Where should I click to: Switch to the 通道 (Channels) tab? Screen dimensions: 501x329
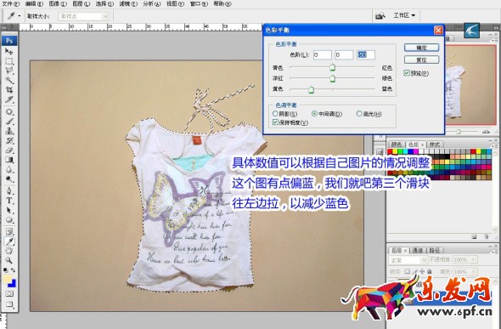pyautogui.click(x=418, y=250)
